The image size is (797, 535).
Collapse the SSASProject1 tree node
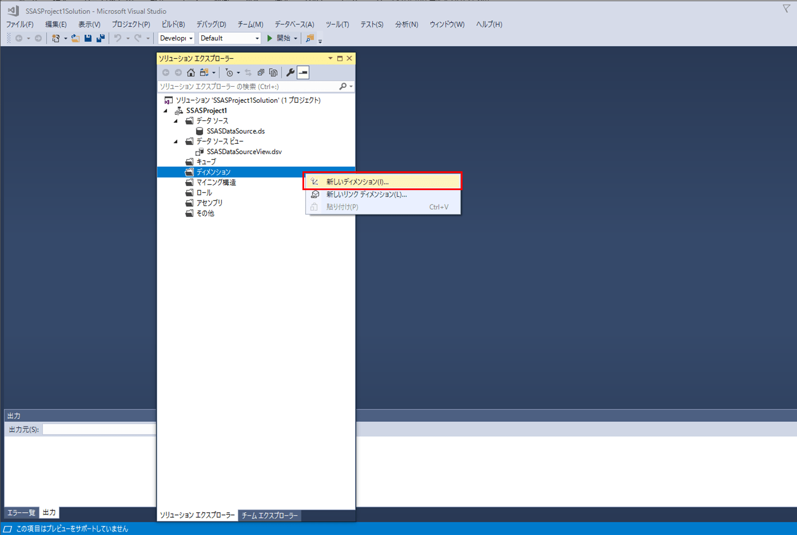pyautogui.click(x=166, y=111)
